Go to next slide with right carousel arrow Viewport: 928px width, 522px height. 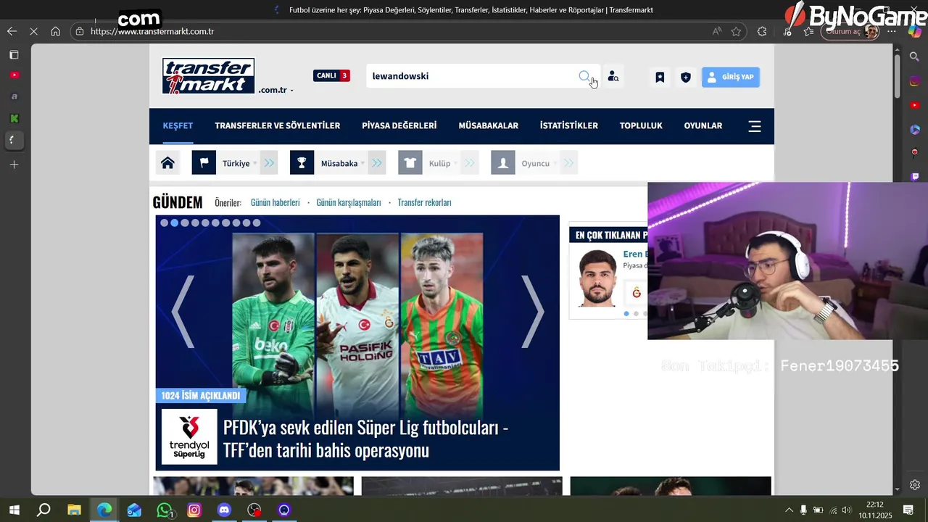coord(533,312)
